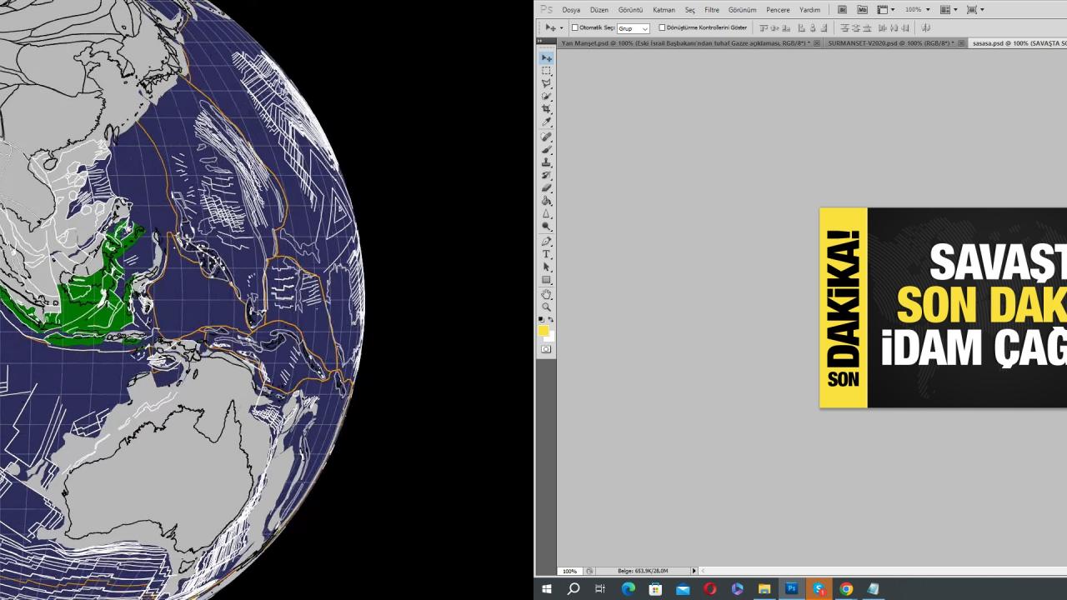The width and height of the screenshot is (1067, 600).
Task: Expand the status bar info arrow
Action: (x=694, y=571)
